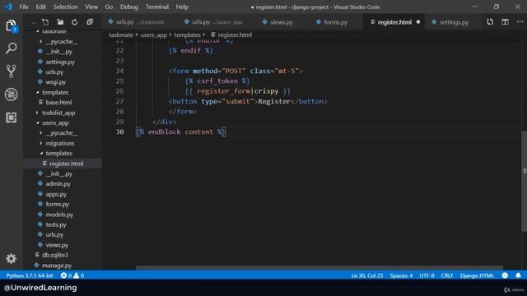
Task: Open register.html in the explorer
Action: tap(66, 164)
